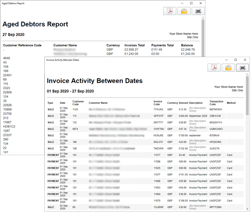This screenshot has width=251, height=213.
Task: Click the Invoice Activity Between Dates title bar
Action: click(x=125, y=60)
